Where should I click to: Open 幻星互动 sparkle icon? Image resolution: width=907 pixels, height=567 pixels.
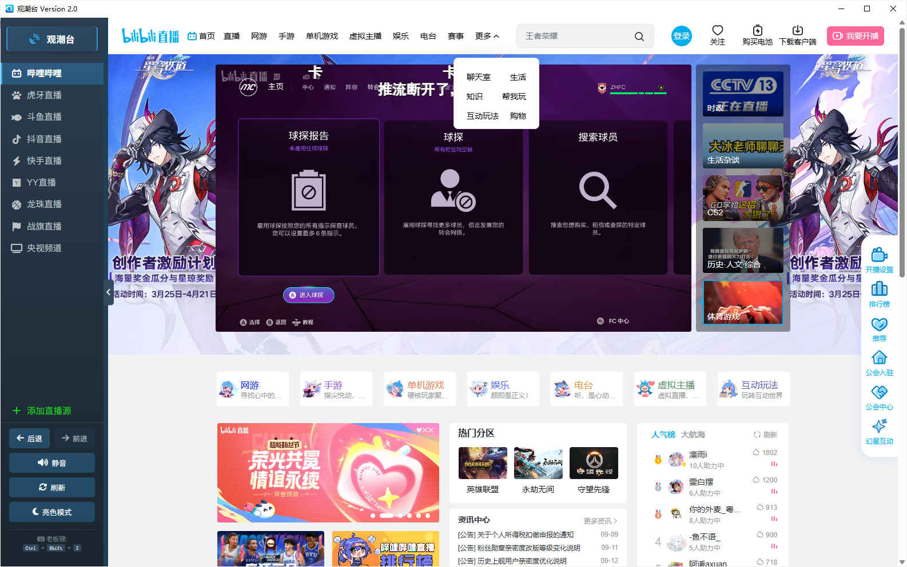[879, 427]
